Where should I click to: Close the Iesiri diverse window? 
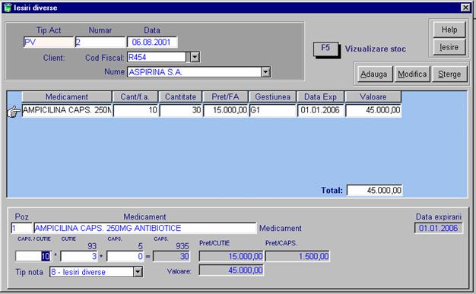pyautogui.click(x=465, y=8)
